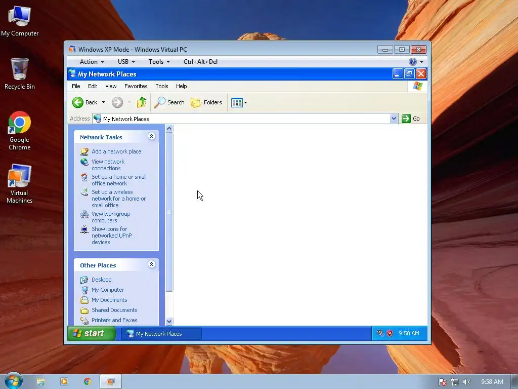Click the task pane scroll up arrow

pyautogui.click(x=169, y=128)
